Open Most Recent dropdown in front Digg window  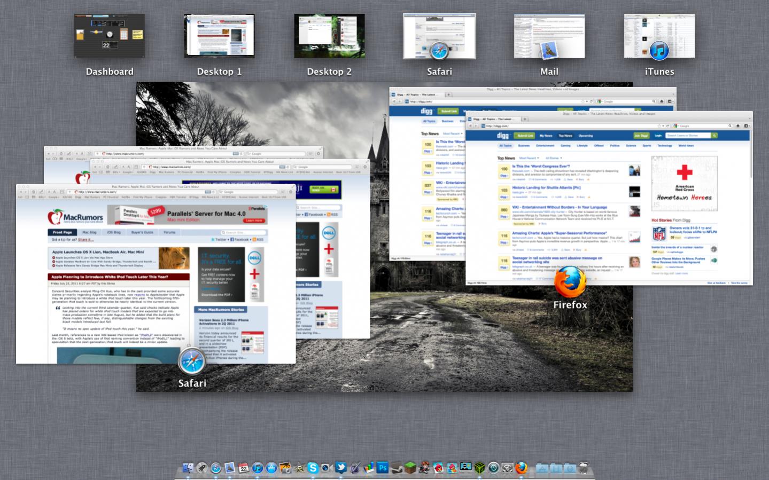pyautogui.click(x=529, y=158)
